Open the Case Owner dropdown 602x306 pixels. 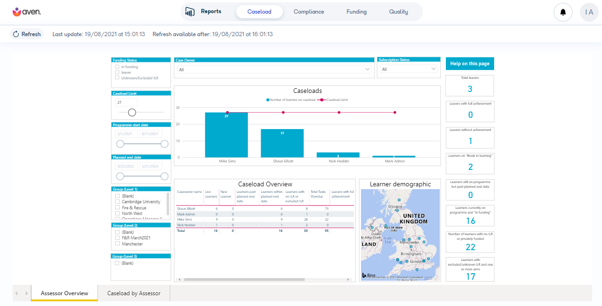(367, 69)
